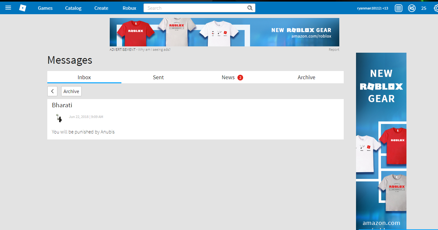Open the Robux currency icon
Viewport: 438px width, 230px height.
[x=412, y=8]
